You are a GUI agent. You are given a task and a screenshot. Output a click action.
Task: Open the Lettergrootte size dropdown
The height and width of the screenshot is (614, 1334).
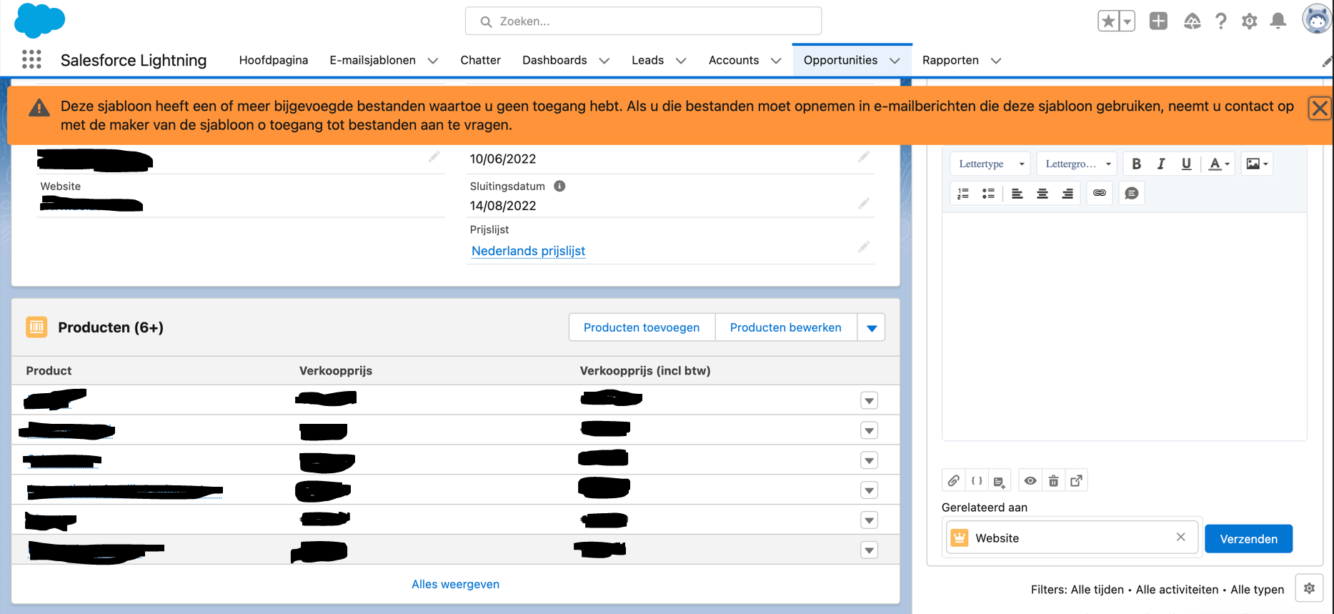click(1077, 164)
